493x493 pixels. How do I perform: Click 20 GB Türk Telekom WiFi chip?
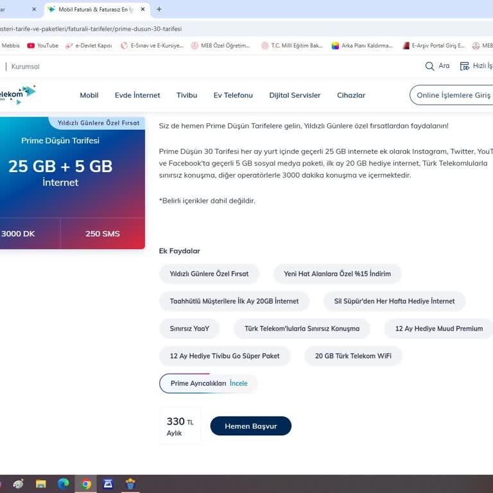coord(353,356)
